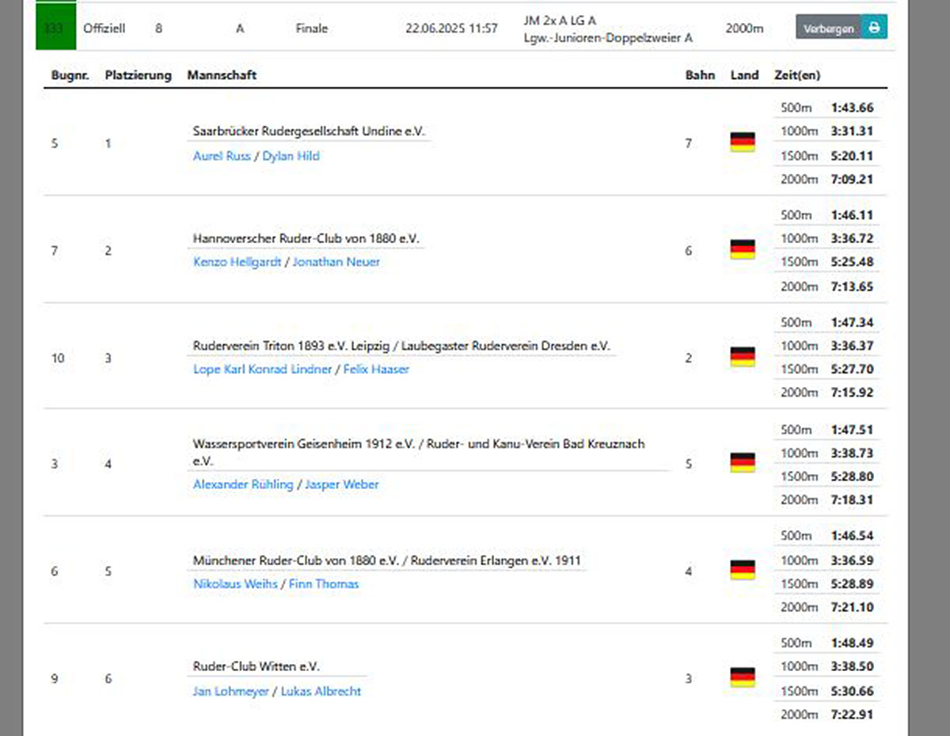The height and width of the screenshot is (736, 950).
Task: Open Alexander Rühling's profile link
Action: point(243,484)
